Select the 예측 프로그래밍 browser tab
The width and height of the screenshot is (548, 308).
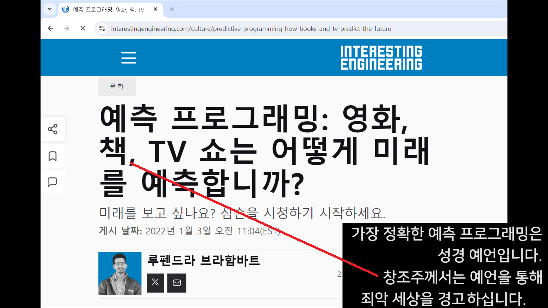tap(108, 9)
